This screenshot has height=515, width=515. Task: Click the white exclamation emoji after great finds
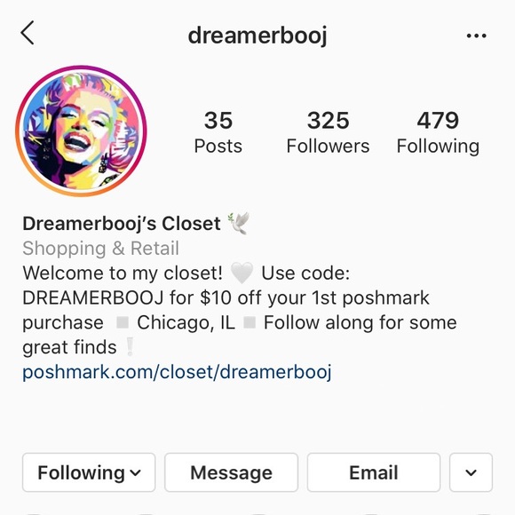click(130, 347)
